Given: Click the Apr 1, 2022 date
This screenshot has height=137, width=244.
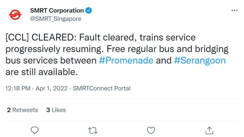Looking at the screenshot, I should (x=51, y=88).
